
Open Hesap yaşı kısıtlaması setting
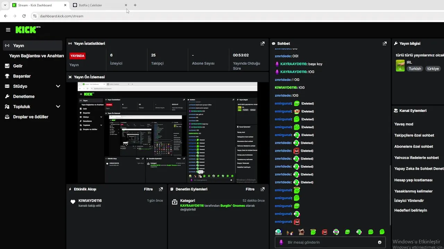coord(413,180)
